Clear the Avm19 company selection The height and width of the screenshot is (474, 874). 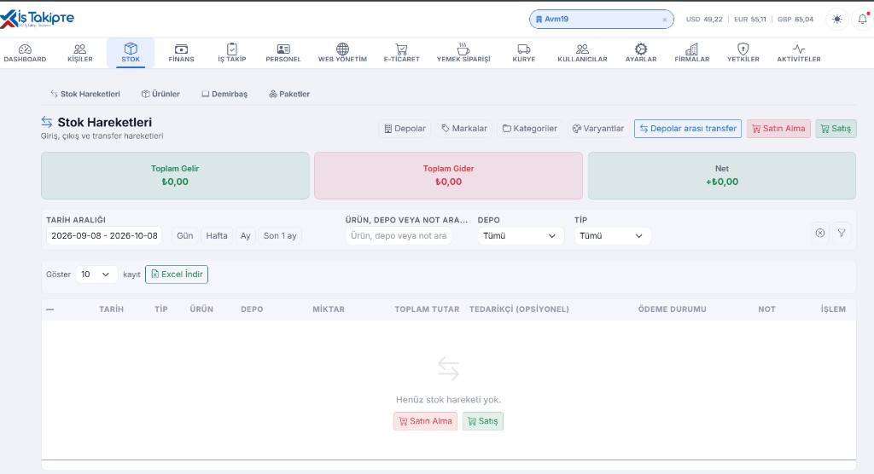[664, 20]
